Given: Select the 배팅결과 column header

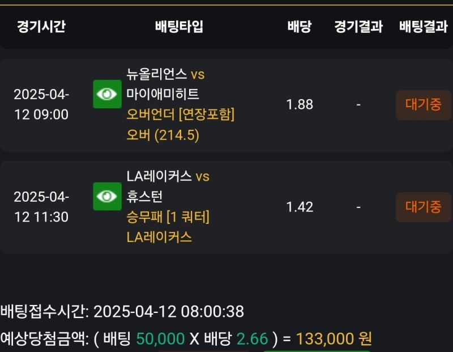Looking at the screenshot, I should click(423, 27).
